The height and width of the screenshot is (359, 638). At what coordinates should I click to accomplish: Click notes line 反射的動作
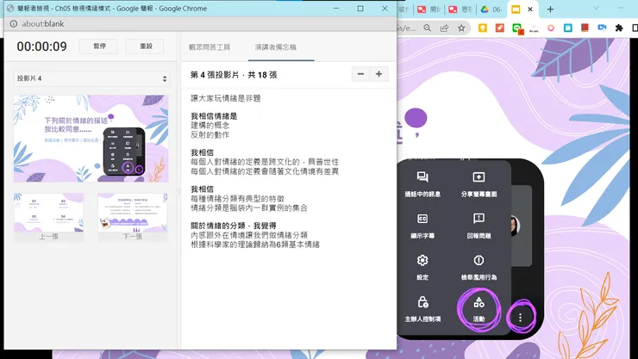(210, 135)
